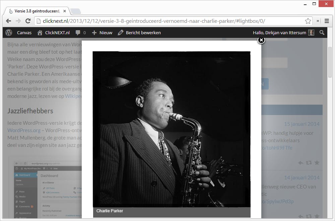This screenshot has height=221, width=335.
Task: Click the pencil edit icon
Action: (x=121, y=33)
